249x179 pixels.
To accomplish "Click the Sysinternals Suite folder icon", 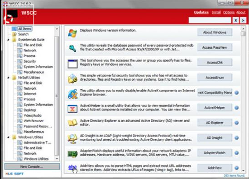I will [14, 40].
